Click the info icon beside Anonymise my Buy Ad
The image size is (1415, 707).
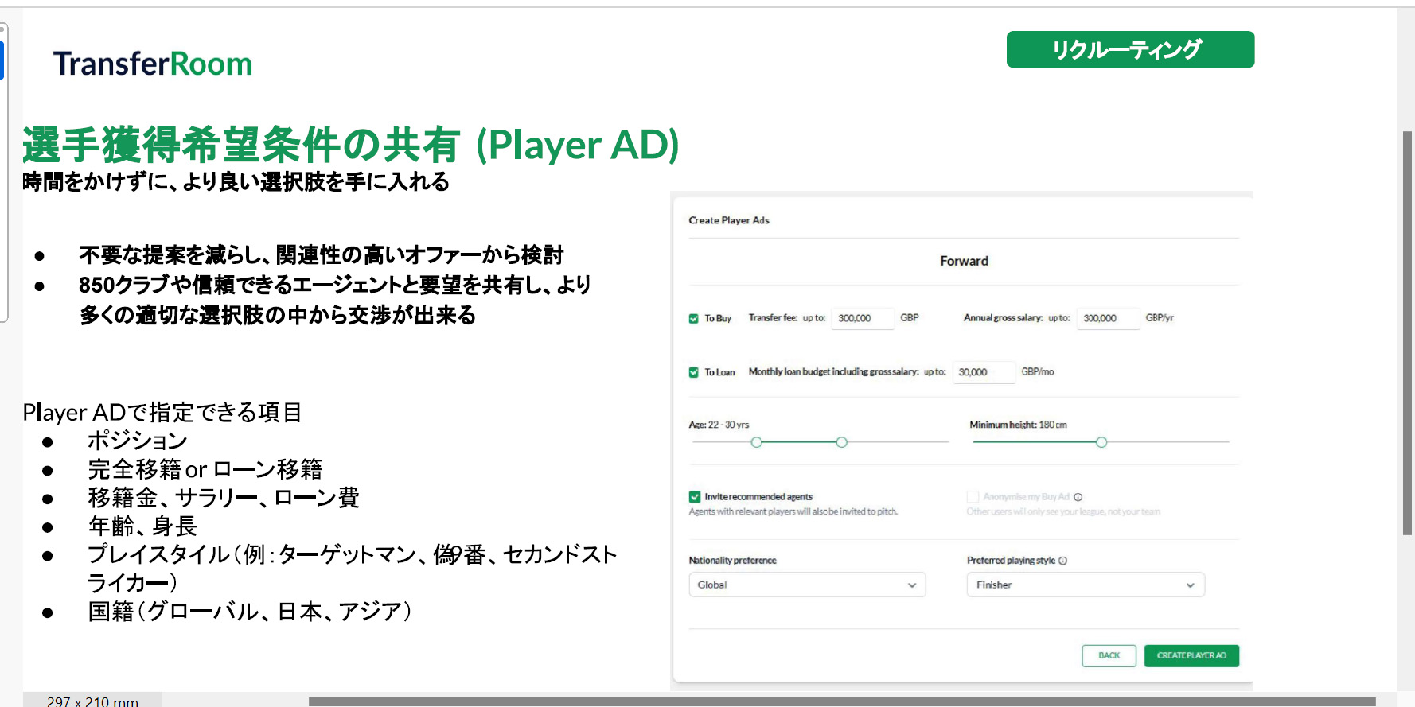pos(1078,497)
